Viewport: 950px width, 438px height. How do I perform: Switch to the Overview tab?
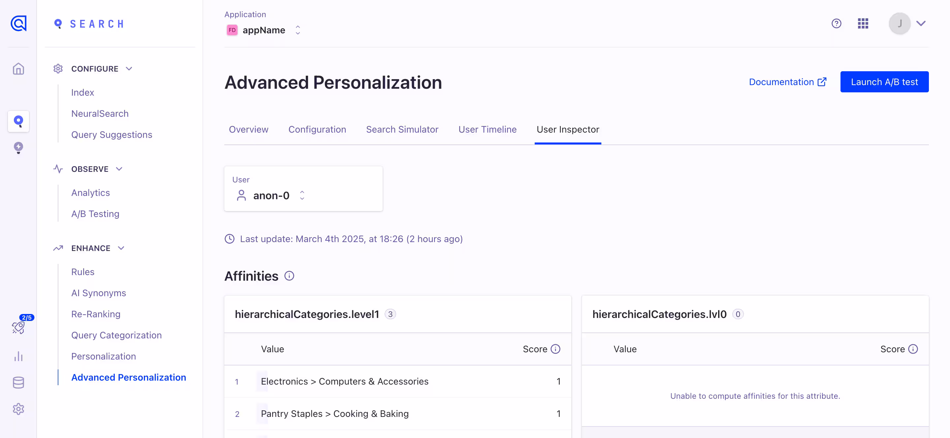pyautogui.click(x=249, y=129)
